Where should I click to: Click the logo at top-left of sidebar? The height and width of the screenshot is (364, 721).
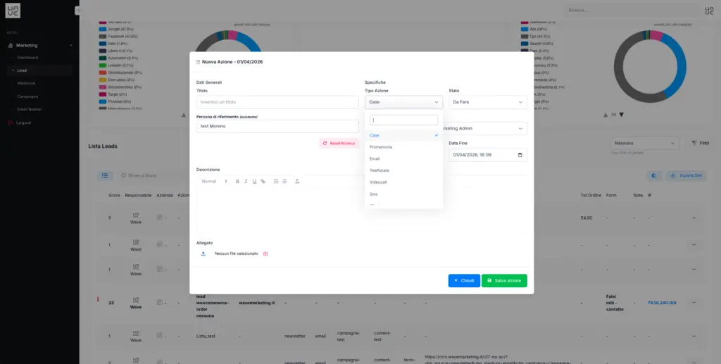tap(13, 10)
